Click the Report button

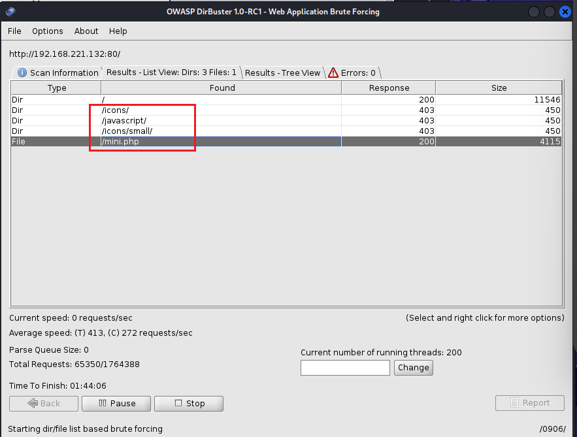(530, 403)
